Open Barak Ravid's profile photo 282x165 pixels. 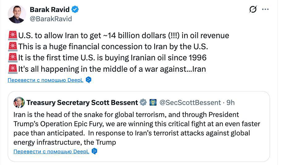pyautogui.click(x=17, y=14)
